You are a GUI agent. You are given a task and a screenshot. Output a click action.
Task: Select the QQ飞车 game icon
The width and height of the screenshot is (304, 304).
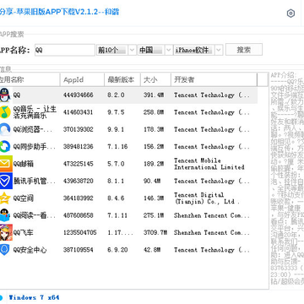click(x=6, y=232)
